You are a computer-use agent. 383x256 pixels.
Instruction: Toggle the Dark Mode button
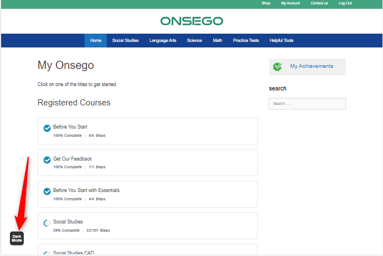[17, 238]
